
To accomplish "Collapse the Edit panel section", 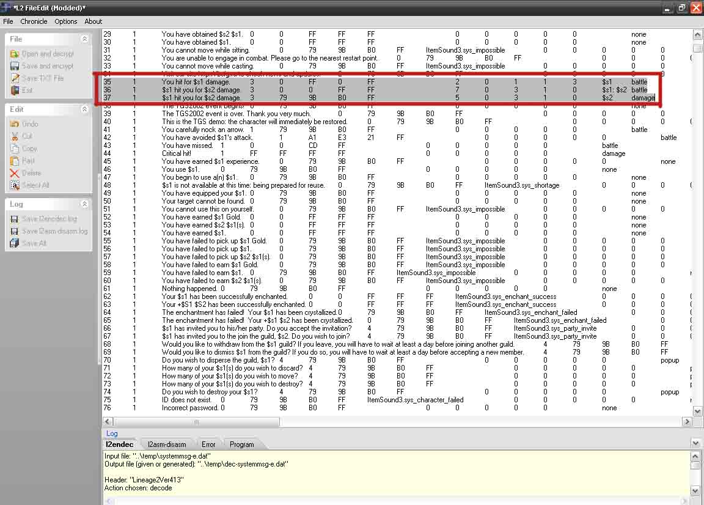I will coord(84,109).
